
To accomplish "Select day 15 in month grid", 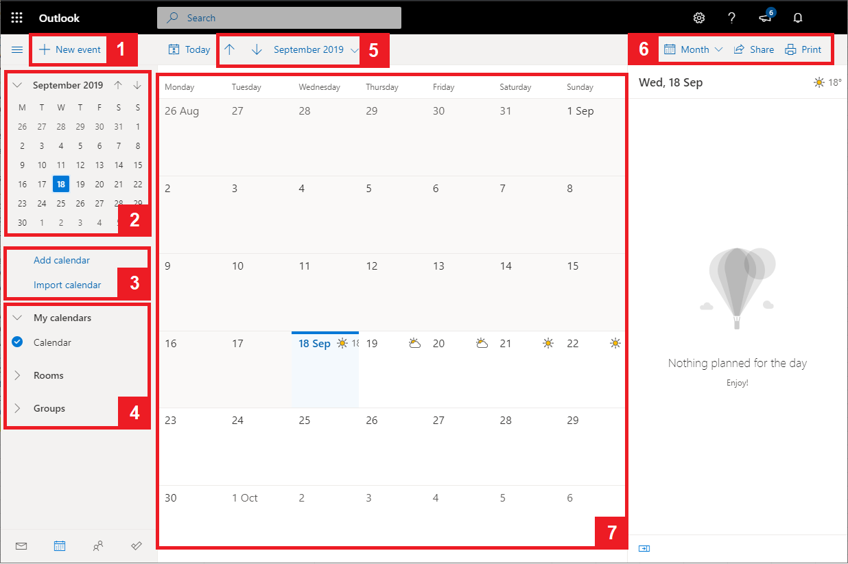I will click(593, 292).
